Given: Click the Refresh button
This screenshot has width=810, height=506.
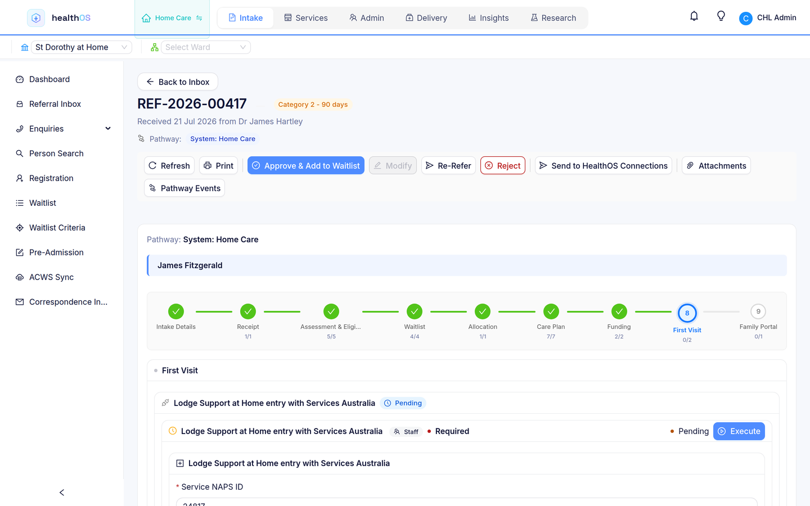Looking at the screenshot, I should click(169, 165).
